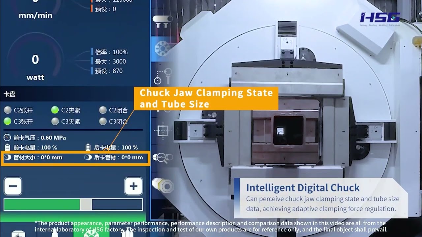Image resolution: width=422 pixels, height=237 pixels.
Task: Click the grey handle on clamping bar
Action: coord(86,204)
